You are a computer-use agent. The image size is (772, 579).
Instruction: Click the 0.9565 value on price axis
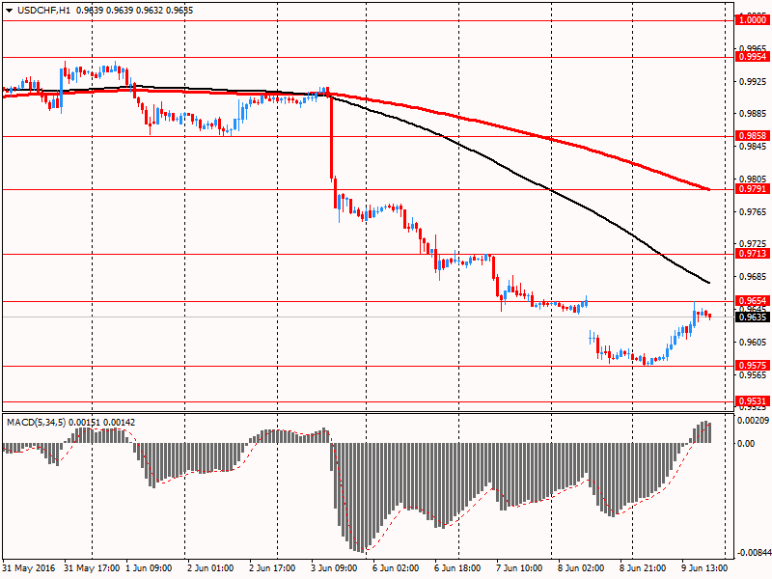click(753, 375)
